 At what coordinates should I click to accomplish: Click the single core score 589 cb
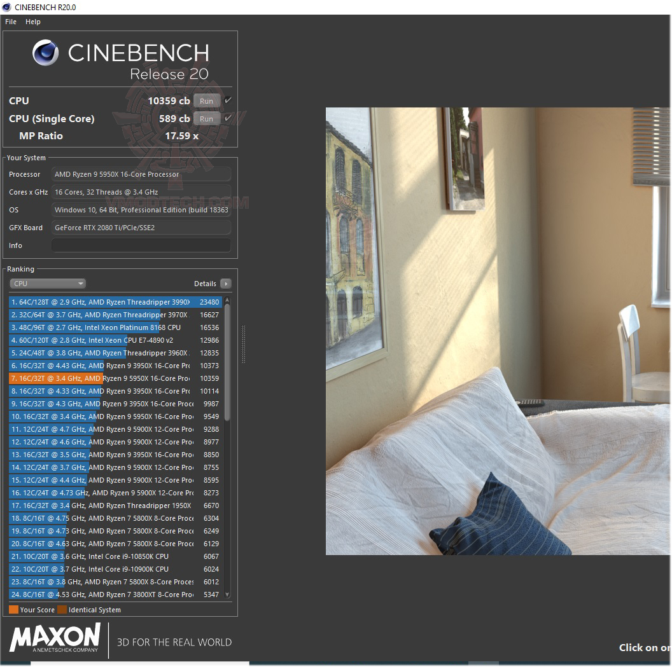pos(174,119)
